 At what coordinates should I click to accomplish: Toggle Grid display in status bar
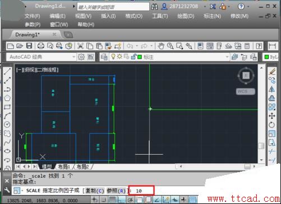[112, 200]
